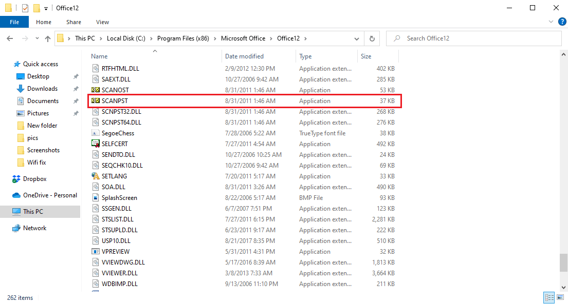568x304 pixels.
Task: Open the SCANPST application icon
Action: click(x=96, y=101)
